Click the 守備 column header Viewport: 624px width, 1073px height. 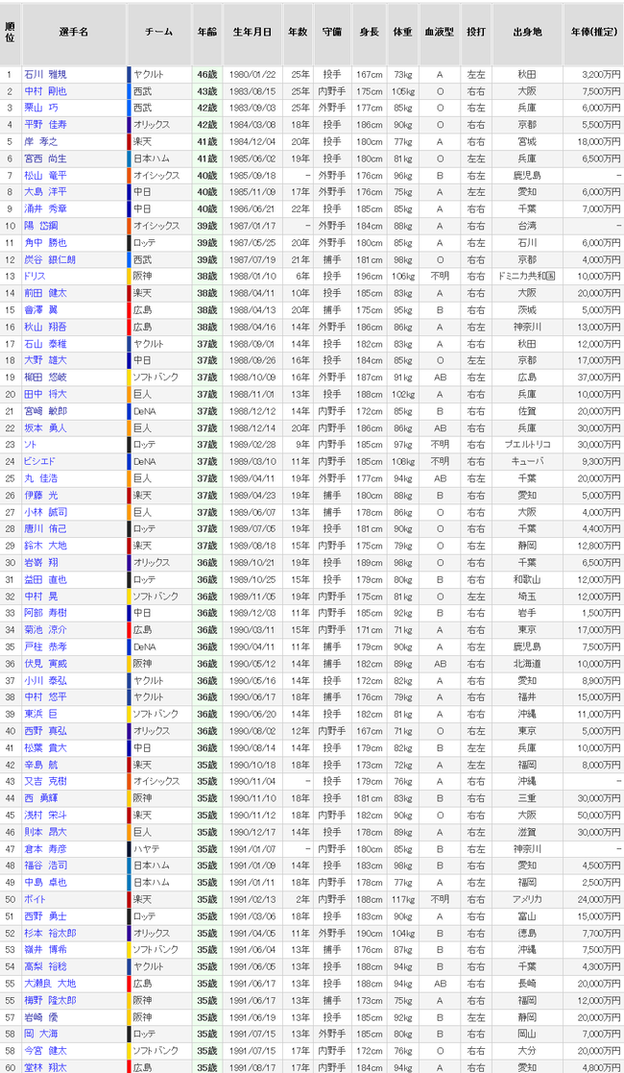click(332, 32)
